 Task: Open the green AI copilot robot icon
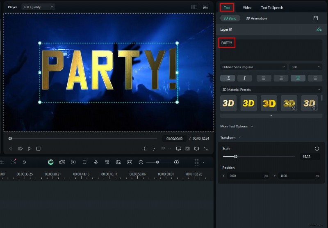pyautogui.click(x=50, y=162)
